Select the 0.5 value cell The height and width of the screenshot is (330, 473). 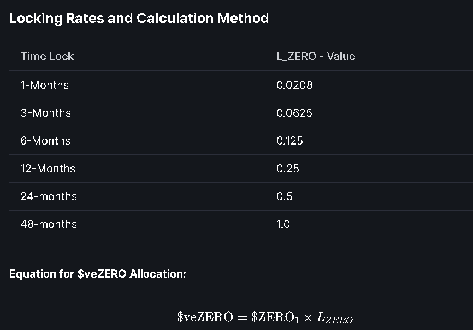coord(285,196)
